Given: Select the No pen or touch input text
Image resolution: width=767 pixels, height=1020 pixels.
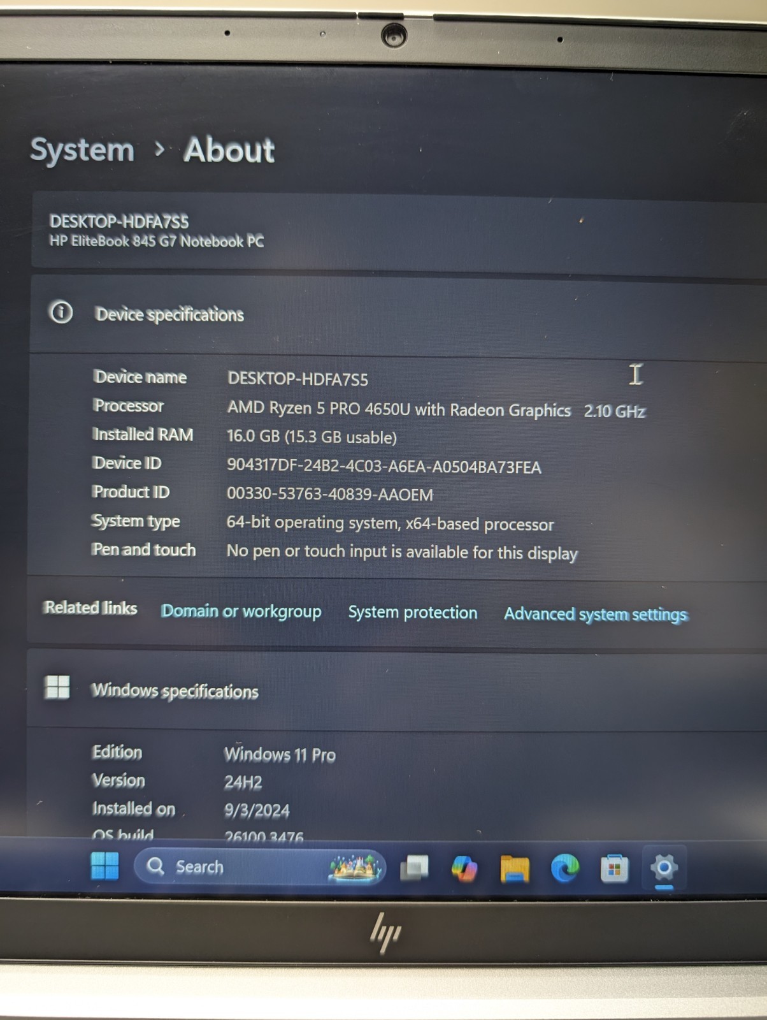Looking at the screenshot, I should [x=402, y=552].
